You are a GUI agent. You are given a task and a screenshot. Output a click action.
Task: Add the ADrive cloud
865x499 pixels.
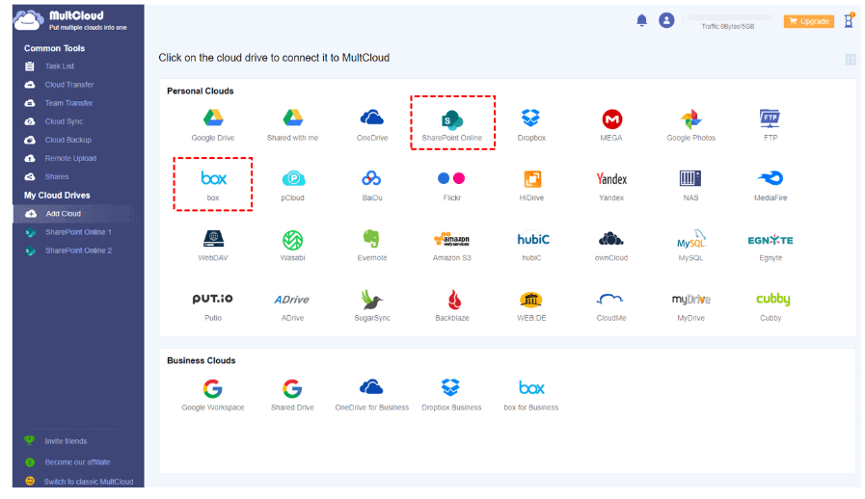tap(292, 300)
